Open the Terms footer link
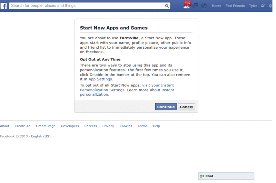 click(142, 126)
